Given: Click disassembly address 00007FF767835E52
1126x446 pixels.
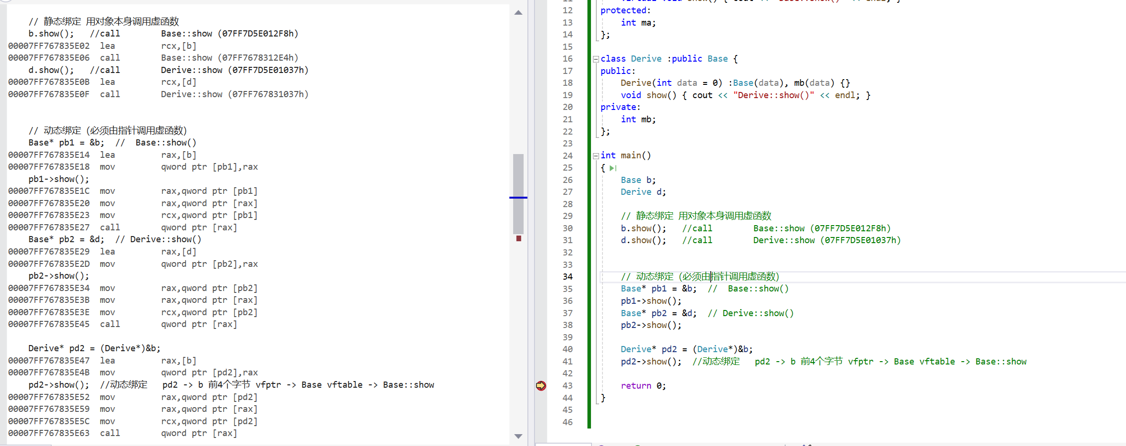Looking at the screenshot, I should [49, 397].
